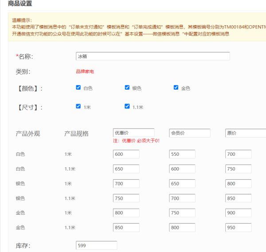This screenshot has width=266, height=252.
Task: Focus the 会员价 batch input field
Action: pos(190,133)
